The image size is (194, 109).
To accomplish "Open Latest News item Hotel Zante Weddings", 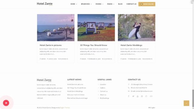I will [x=75, y=91].
